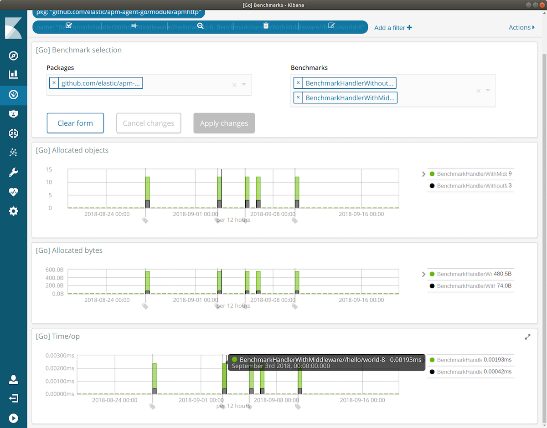Expand the Allocated bytes legend chevron
Screen dimensions: 547x428
click(x=423, y=274)
